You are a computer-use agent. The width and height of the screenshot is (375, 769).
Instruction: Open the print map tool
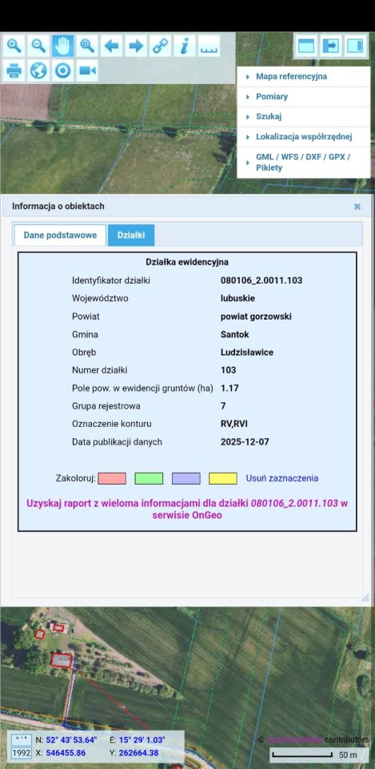pos(14,70)
